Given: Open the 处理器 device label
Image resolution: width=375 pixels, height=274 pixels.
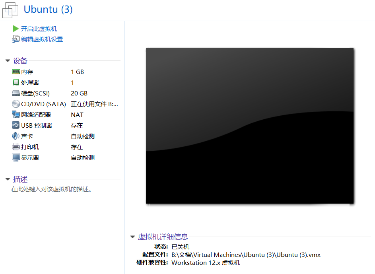Looking at the screenshot, I should [30, 83].
